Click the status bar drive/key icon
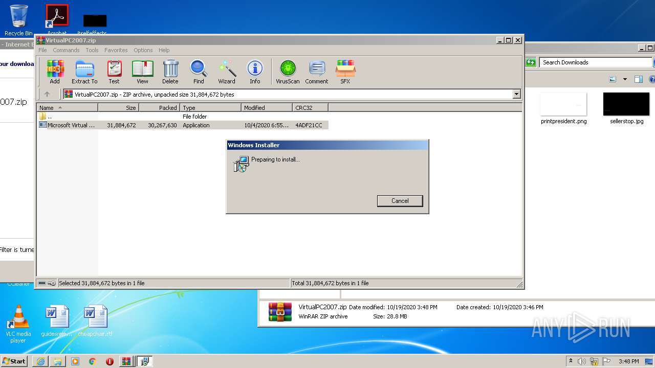 click(47, 283)
